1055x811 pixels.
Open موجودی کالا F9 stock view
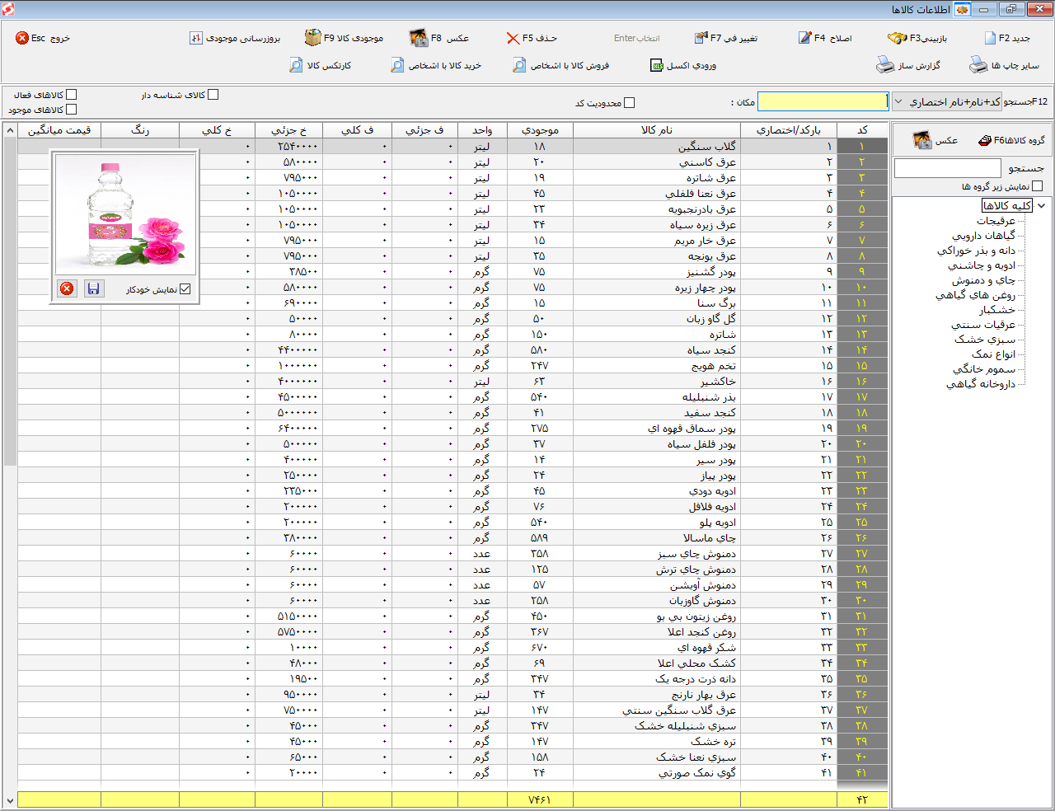coord(344,38)
